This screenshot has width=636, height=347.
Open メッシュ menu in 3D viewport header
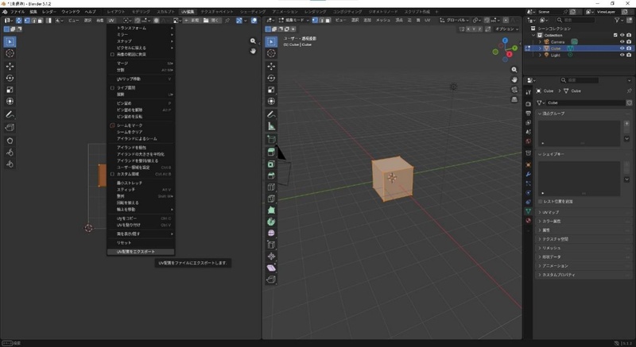pos(382,20)
